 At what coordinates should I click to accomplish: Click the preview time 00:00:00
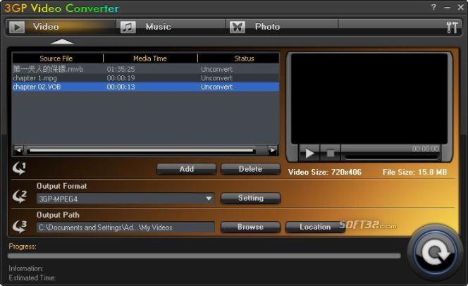click(425, 149)
